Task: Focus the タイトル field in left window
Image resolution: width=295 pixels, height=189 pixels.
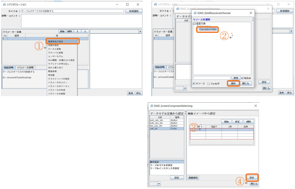Action: (72, 11)
